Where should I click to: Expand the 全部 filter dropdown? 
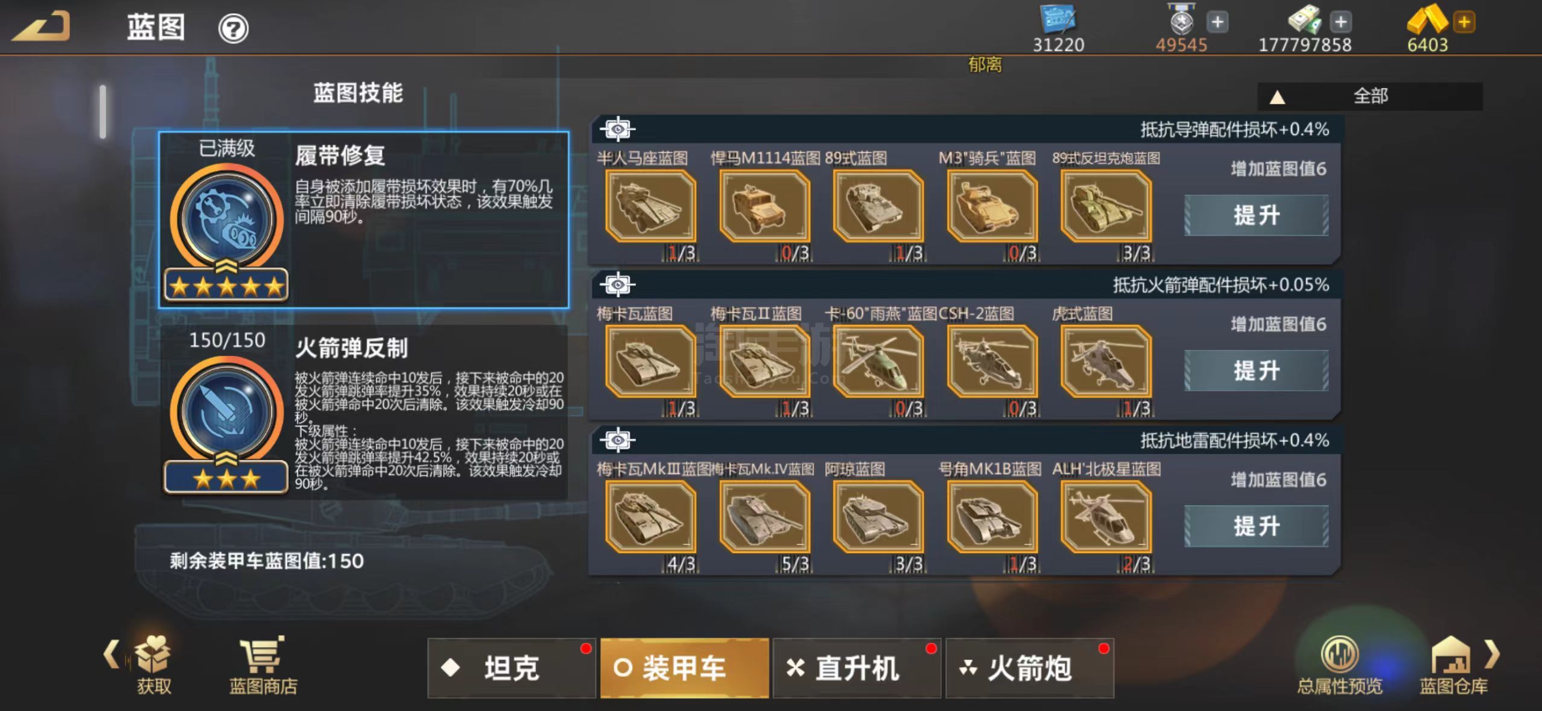(x=1370, y=96)
